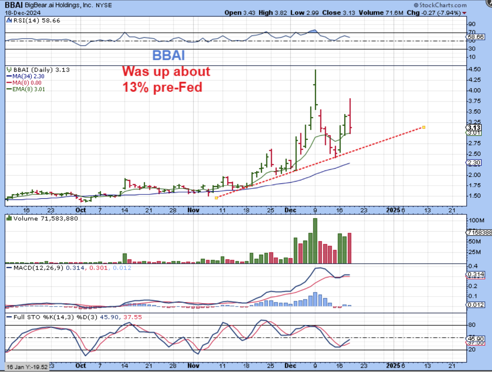Click the 3.01 EMA price tag
The width and height of the screenshot is (492, 372).
(x=475, y=133)
